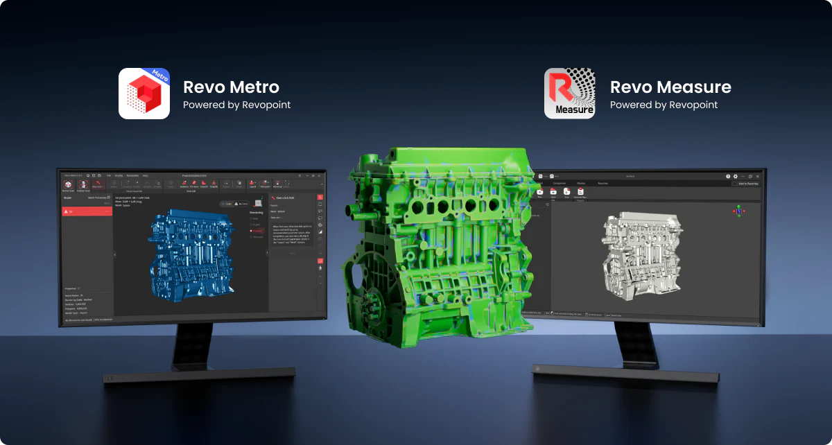The image size is (832, 445).
Task: Open the Third-party dropdown in Revo Metro toolbar
Action: [x=265, y=184]
